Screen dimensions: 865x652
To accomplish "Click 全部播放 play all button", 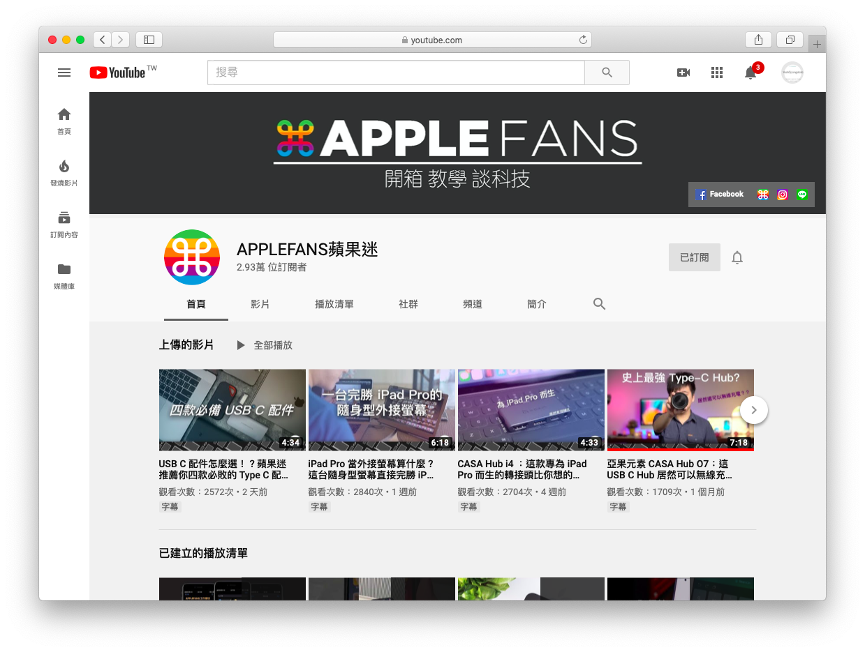I will [265, 345].
